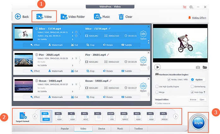Play the preview video
The width and height of the screenshot is (220, 134).
click(x=158, y=67)
